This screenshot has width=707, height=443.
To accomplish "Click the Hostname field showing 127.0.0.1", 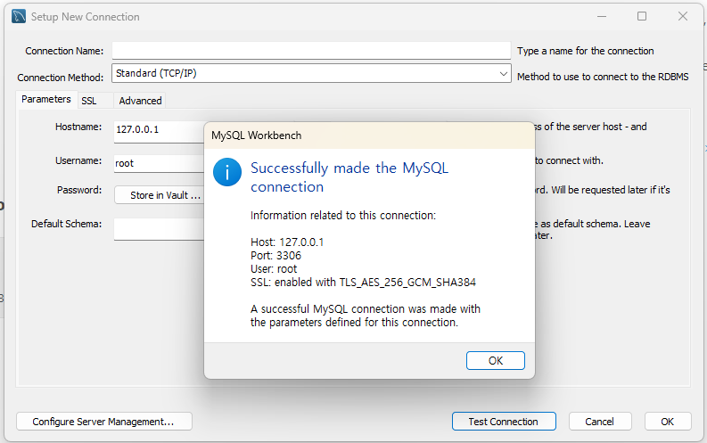I will 160,132.
